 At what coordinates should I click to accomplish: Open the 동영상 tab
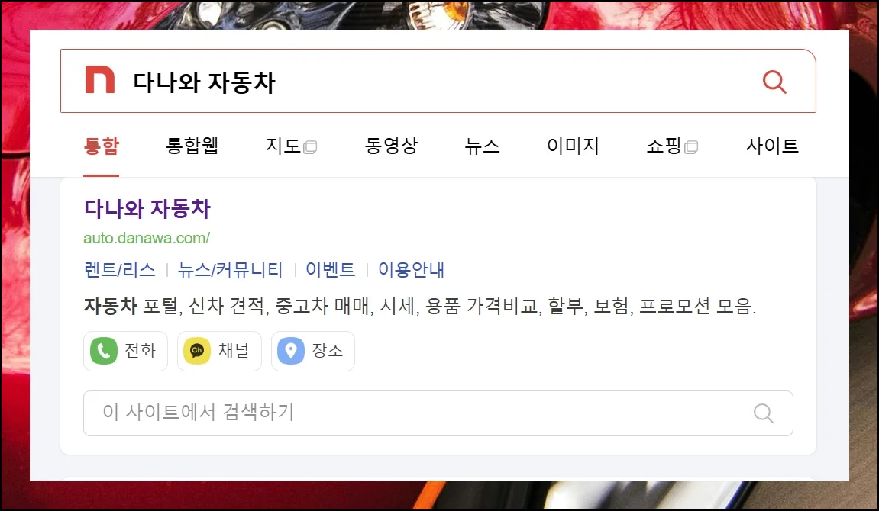[x=391, y=146]
